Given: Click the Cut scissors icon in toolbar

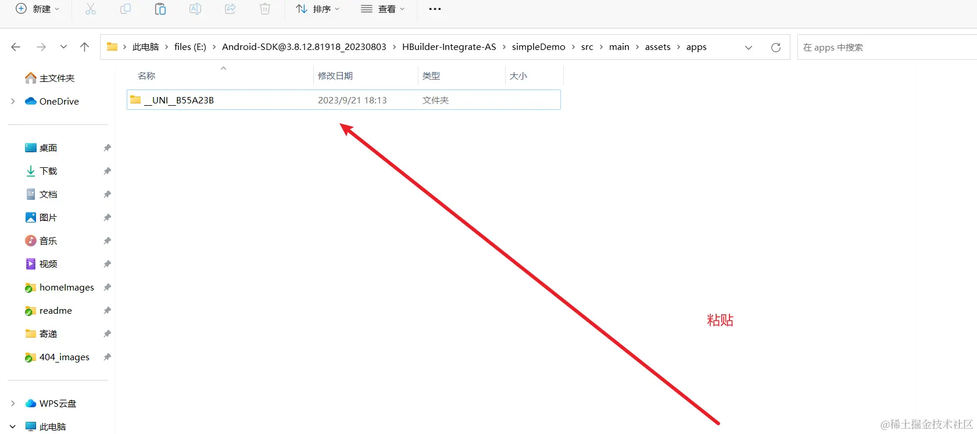Looking at the screenshot, I should [91, 9].
